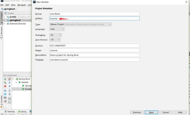
Task: Click the blue Pause icon in Run Dashboard
Action: tap(5, 91)
